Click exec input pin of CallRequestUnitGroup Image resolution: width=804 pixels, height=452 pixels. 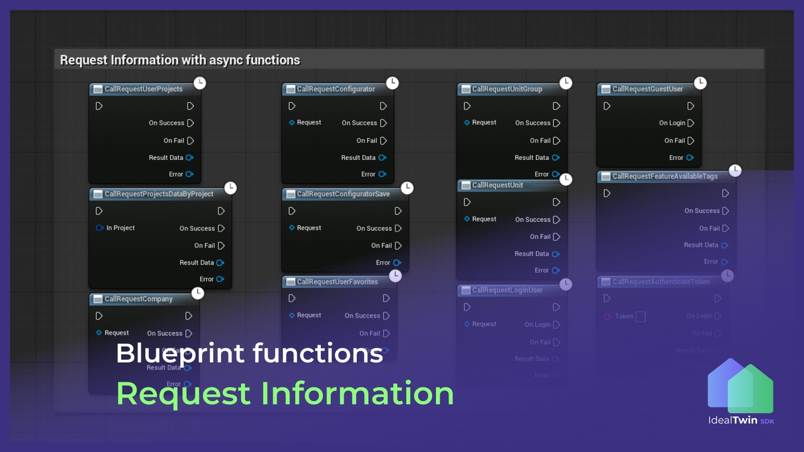(467, 106)
